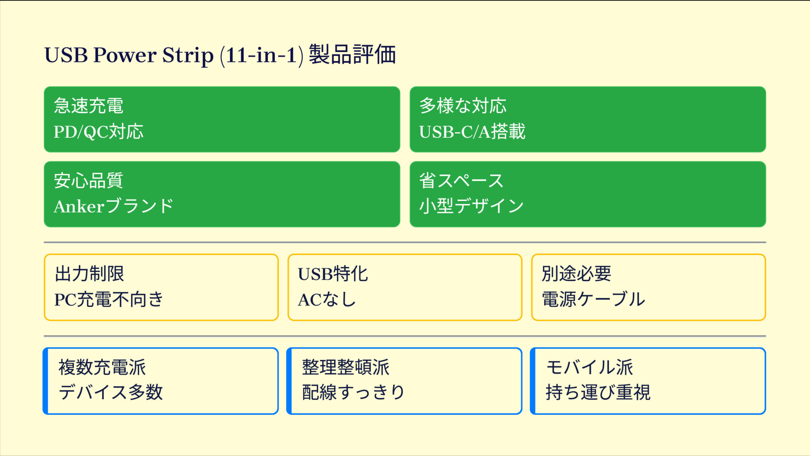The image size is (810, 456).
Task: Click the "USB-C/A搭載" text line
Action: pyautogui.click(x=472, y=132)
